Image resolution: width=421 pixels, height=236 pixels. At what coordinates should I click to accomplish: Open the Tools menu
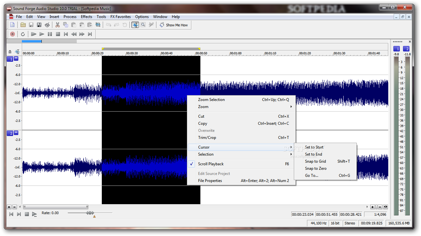[101, 17]
